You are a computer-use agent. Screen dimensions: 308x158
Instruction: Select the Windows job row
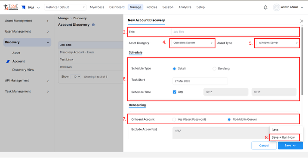(x=91, y=67)
